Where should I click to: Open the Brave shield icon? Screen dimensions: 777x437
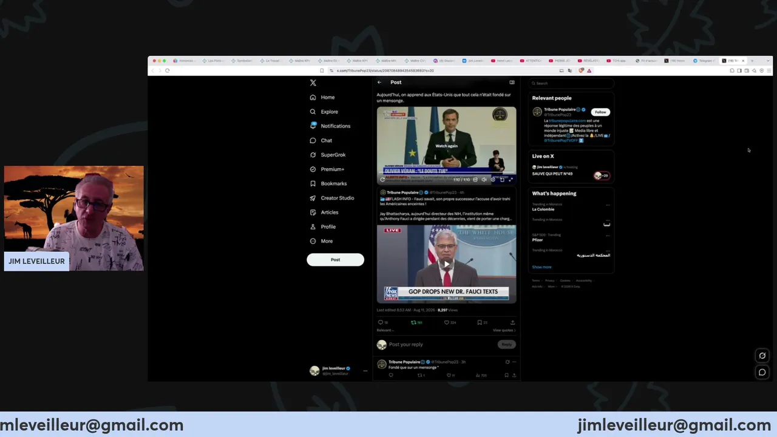click(x=581, y=70)
